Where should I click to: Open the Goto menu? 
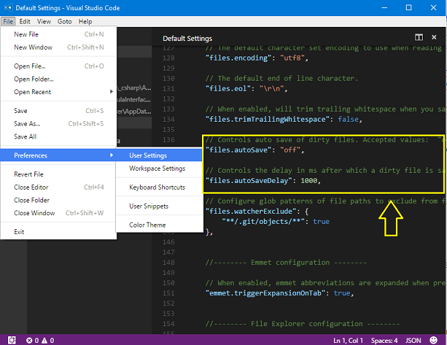click(x=65, y=22)
